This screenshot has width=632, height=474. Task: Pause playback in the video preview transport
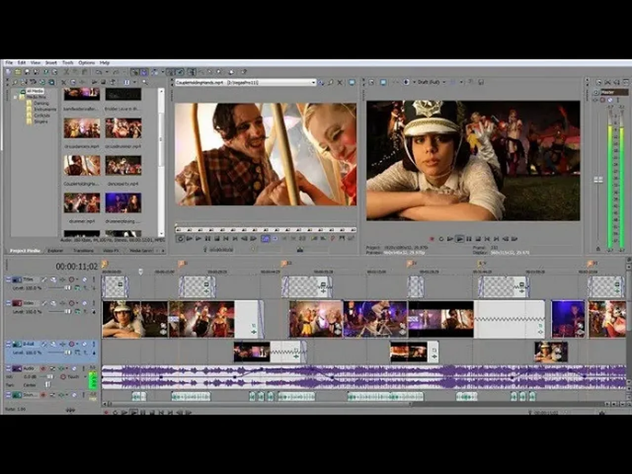tap(469, 239)
